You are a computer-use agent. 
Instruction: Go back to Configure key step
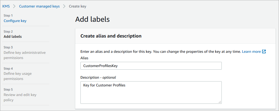click(15, 21)
